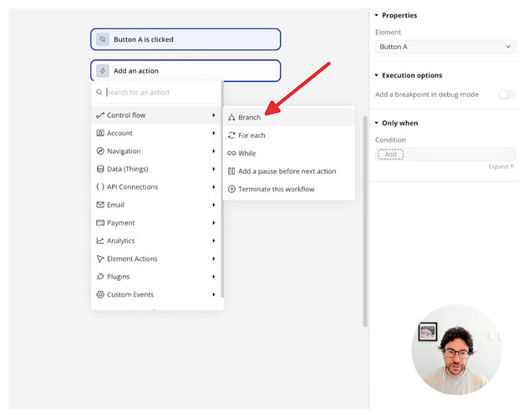
Task: Click the event icon on Button A is clicked
Action: point(103,39)
